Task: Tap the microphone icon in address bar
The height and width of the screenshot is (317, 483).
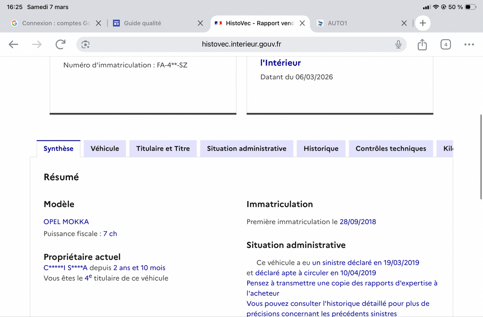Action: (398, 45)
